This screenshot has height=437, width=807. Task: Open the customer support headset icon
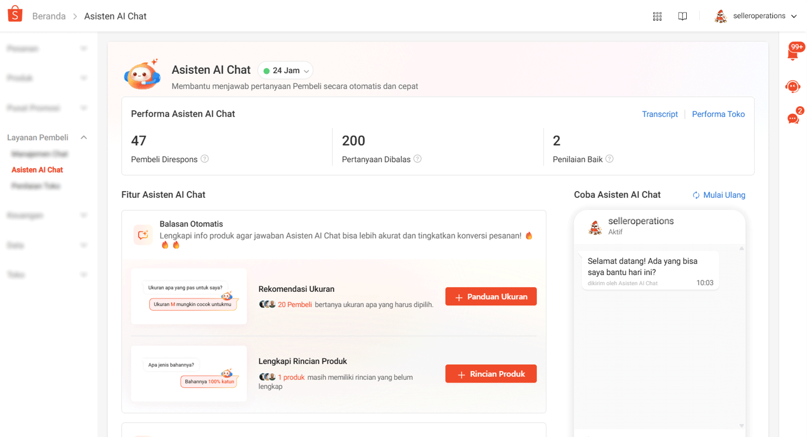[793, 87]
